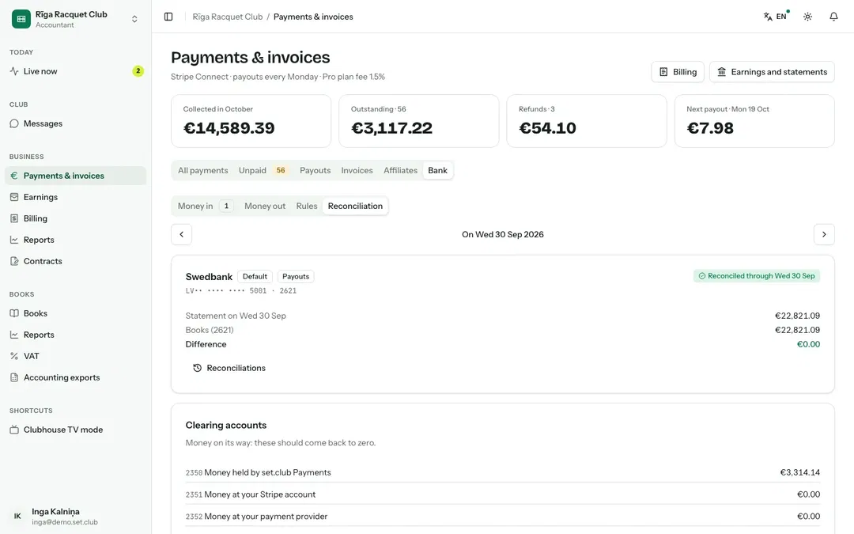Click the Business Reports chart icon
Image resolution: width=854 pixels, height=534 pixels.
click(14, 240)
